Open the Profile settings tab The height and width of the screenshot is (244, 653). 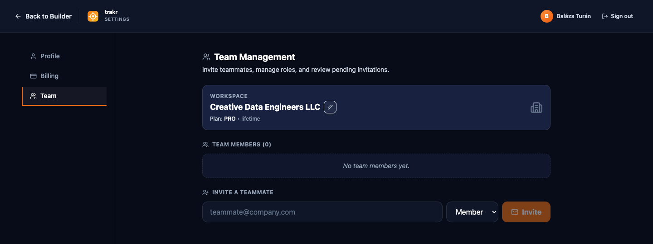(x=64, y=56)
